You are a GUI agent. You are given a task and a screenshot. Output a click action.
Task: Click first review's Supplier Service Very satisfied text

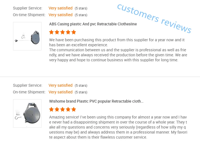click(x=60, y=8)
